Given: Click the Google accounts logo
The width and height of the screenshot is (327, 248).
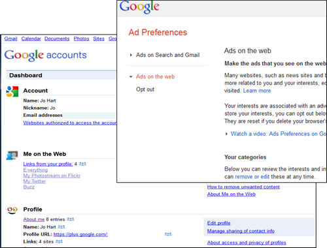Looking at the screenshot, I should [45, 55].
